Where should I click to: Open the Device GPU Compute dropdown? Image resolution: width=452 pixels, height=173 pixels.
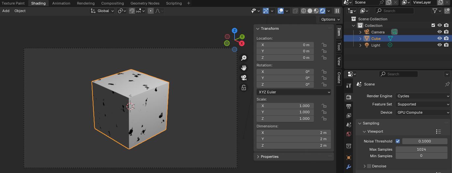click(423, 112)
